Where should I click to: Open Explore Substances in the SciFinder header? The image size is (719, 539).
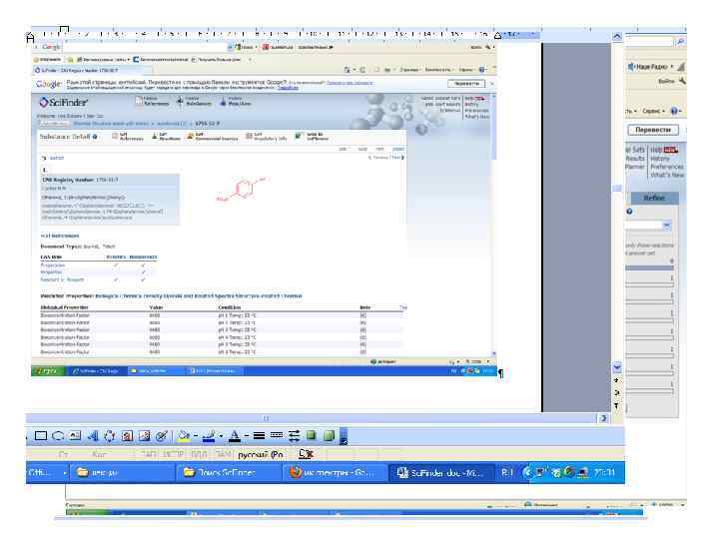(x=195, y=101)
